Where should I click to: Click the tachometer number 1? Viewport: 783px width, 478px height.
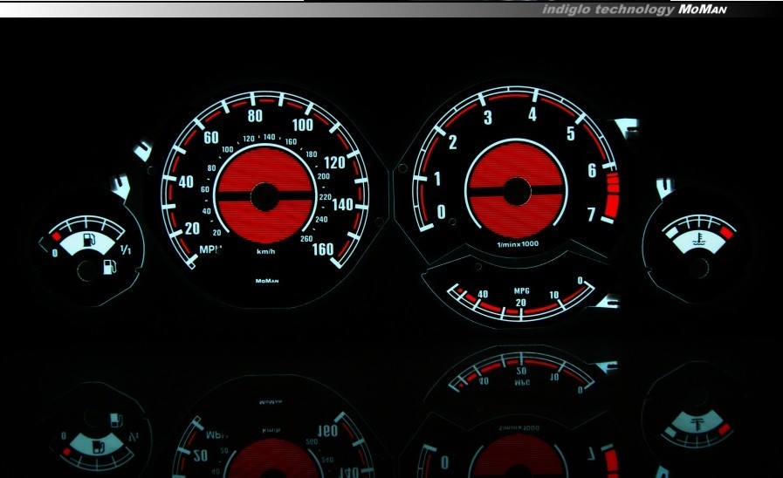pyautogui.click(x=437, y=179)
